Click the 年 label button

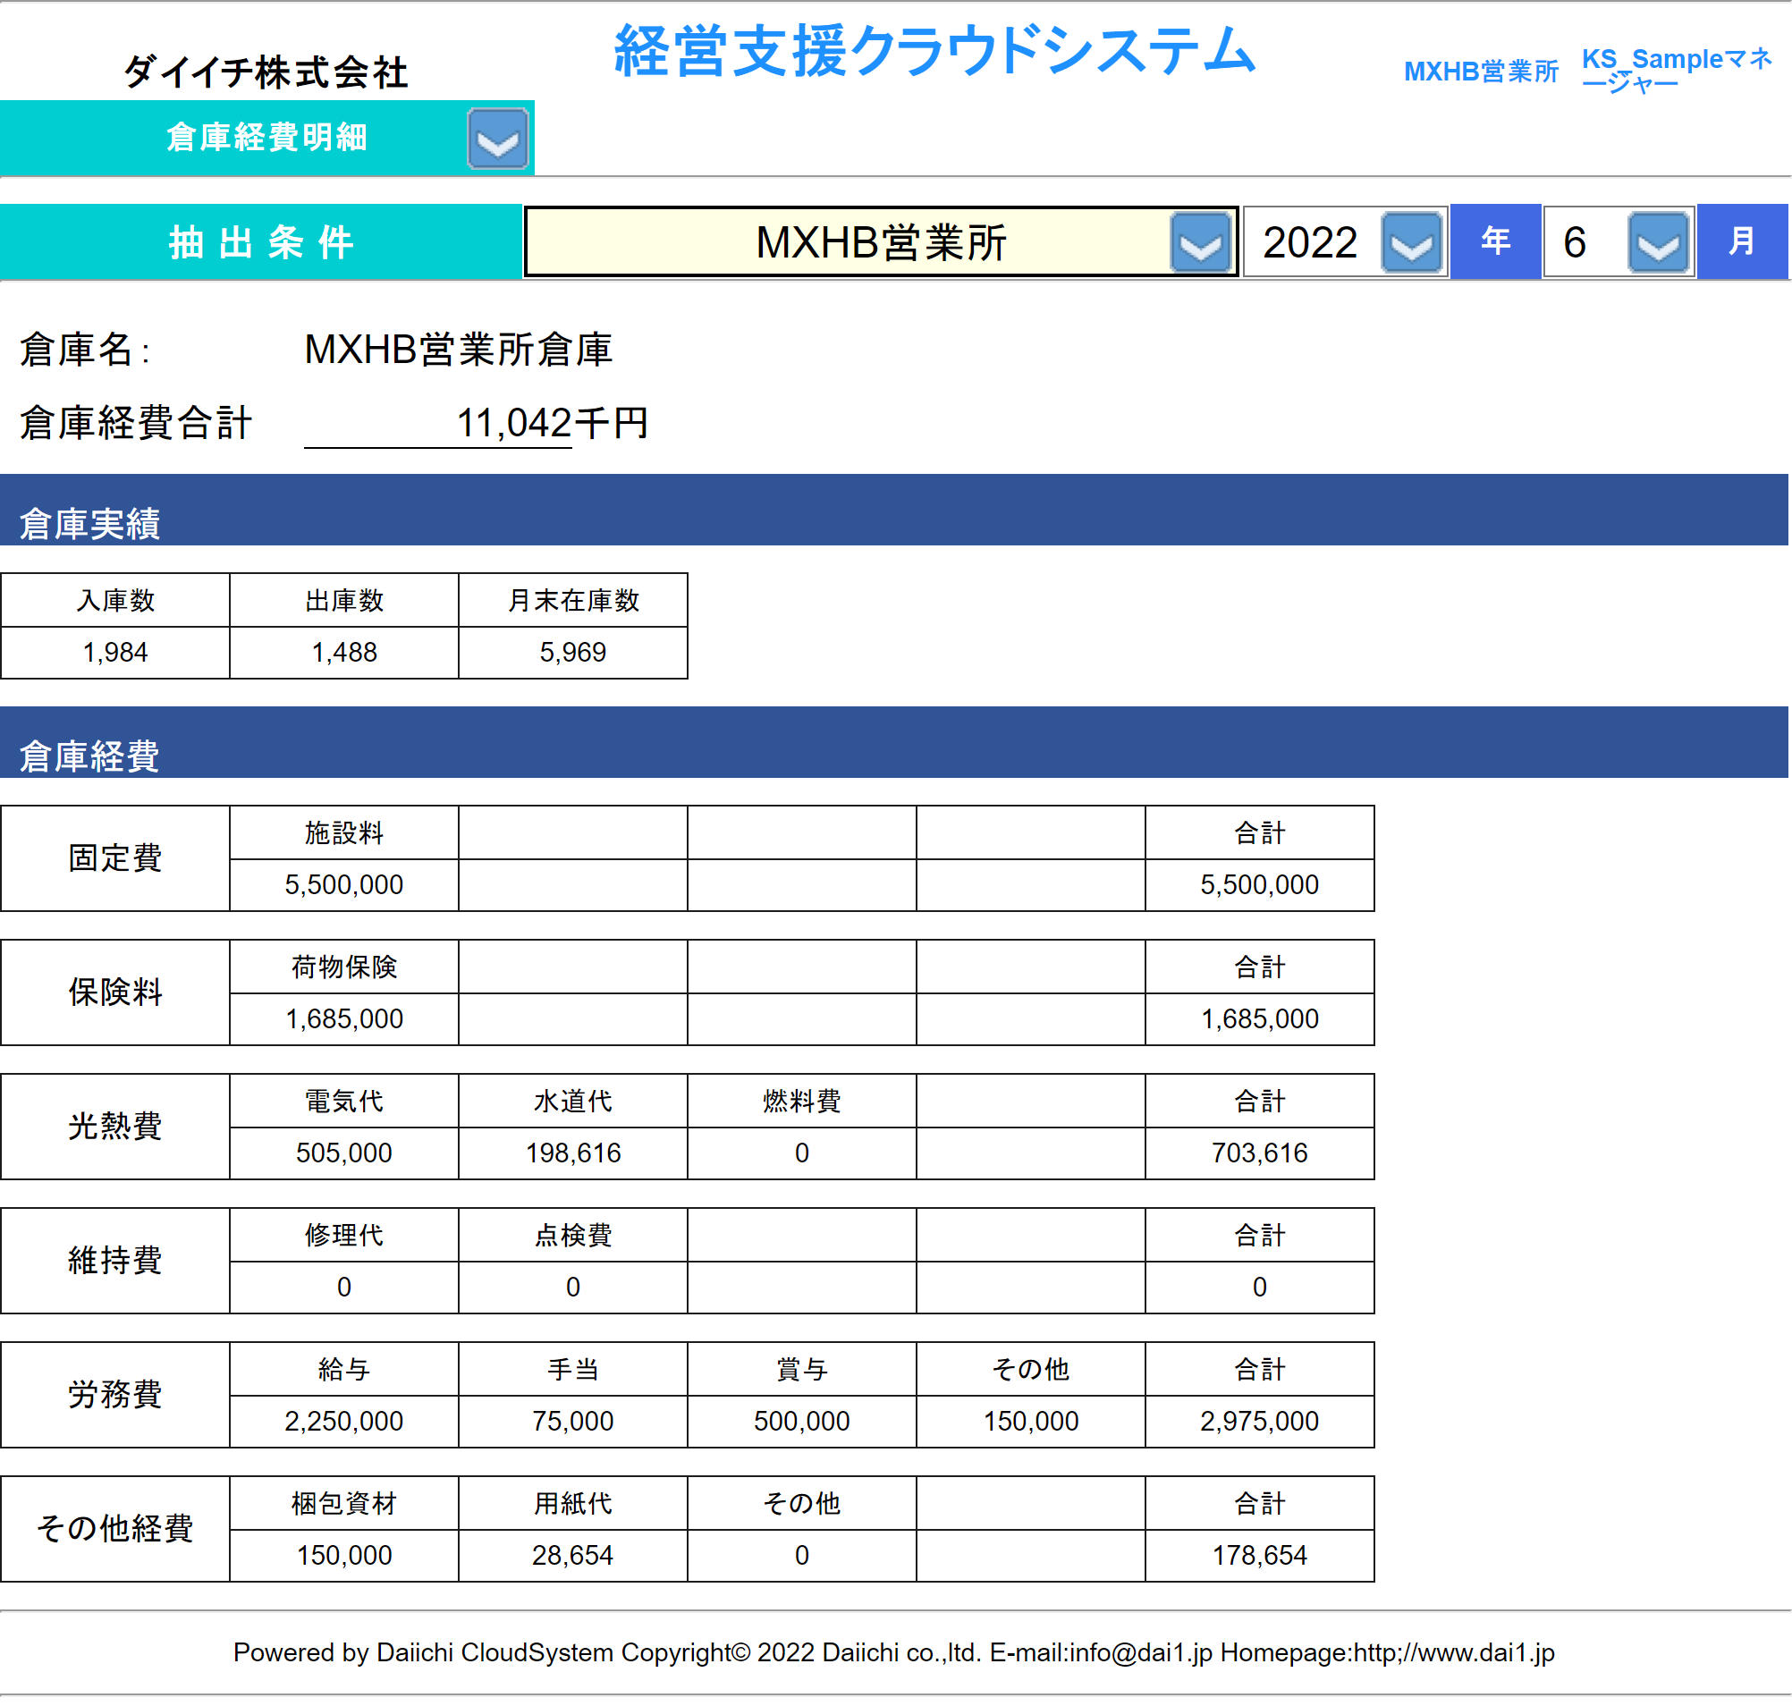coord(1495,241)
